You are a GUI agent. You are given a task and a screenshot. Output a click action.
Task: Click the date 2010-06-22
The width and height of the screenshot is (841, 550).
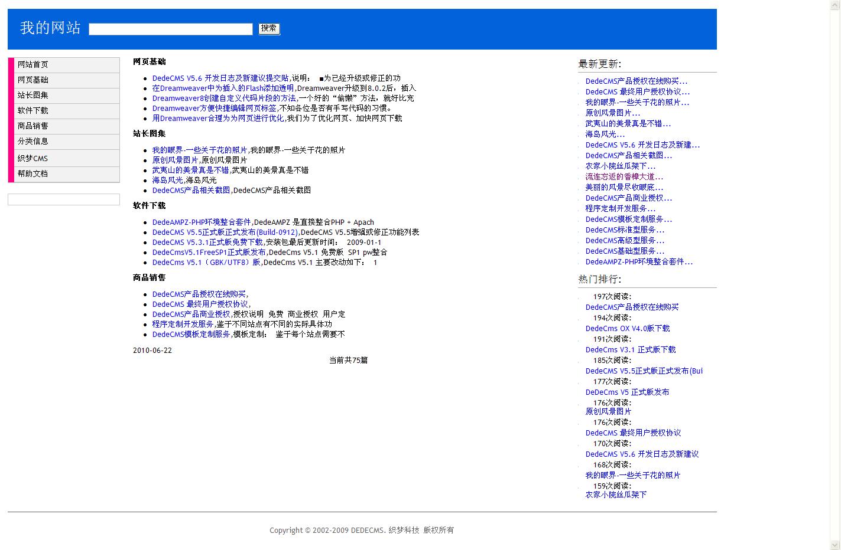152,351
